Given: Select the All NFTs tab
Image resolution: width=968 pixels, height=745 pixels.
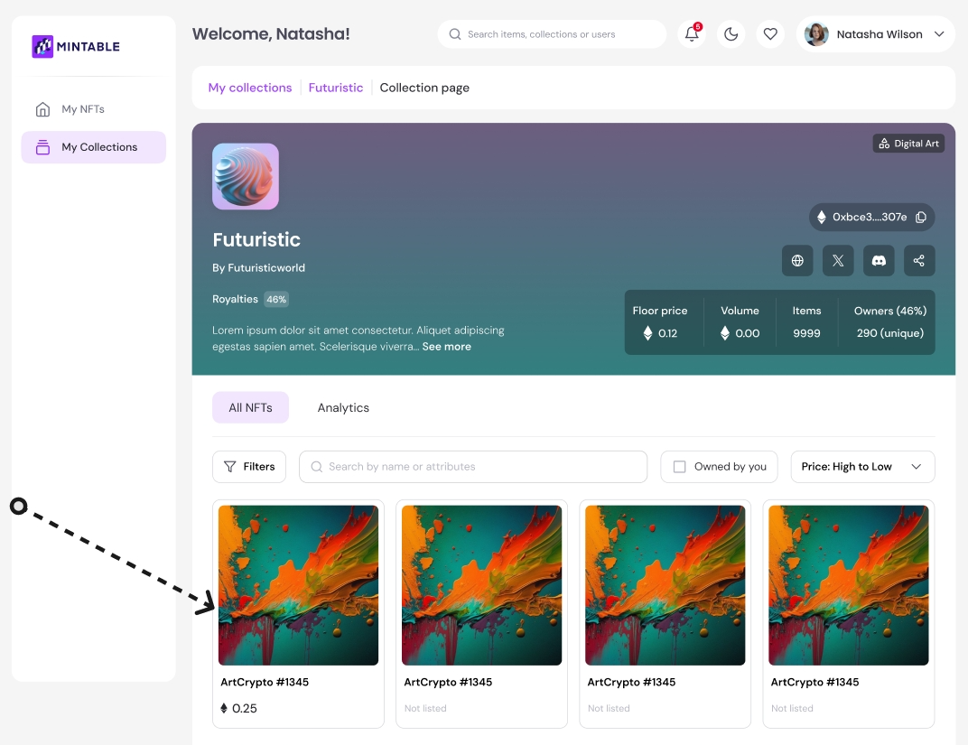Looking at the screenshot, I should coord(250,408).
